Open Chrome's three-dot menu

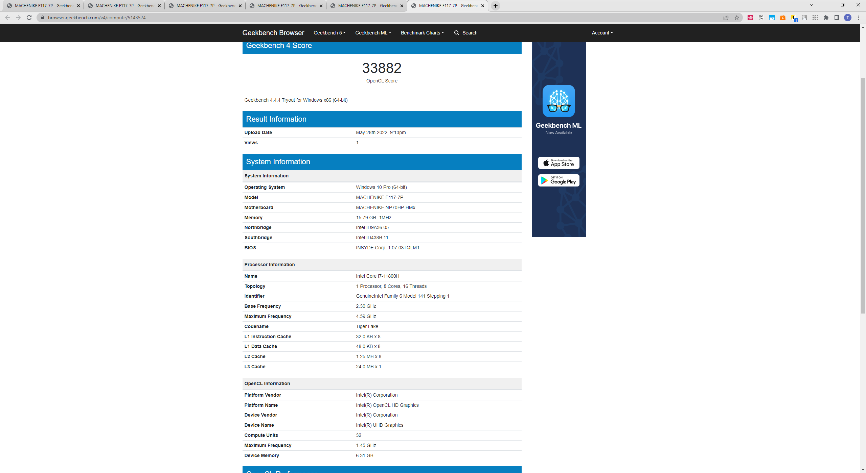pos(859,18)
